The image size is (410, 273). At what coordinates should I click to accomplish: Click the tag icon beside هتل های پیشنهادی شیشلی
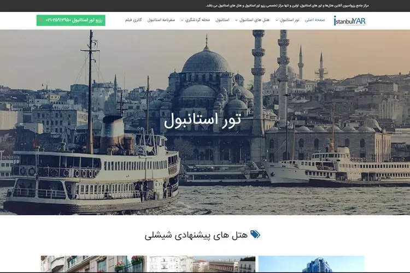255,234
